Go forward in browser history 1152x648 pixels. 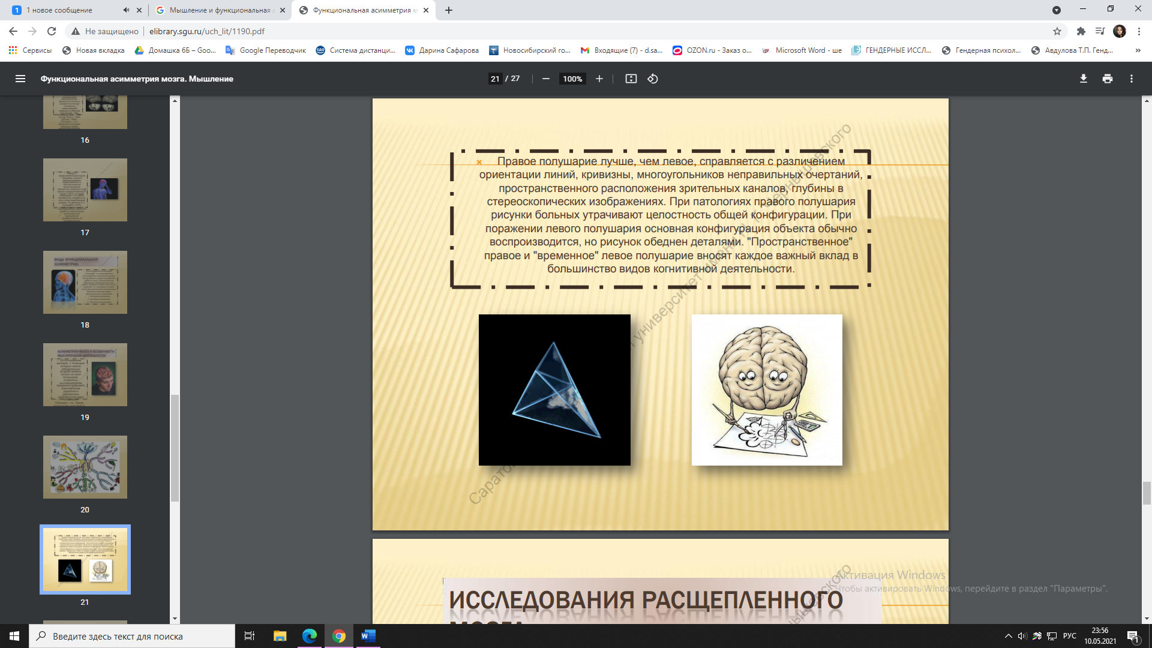coord(32,31)
